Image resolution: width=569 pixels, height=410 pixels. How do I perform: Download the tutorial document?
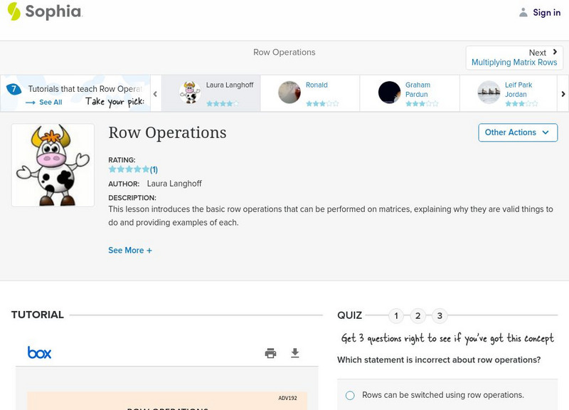click(295, 353)
